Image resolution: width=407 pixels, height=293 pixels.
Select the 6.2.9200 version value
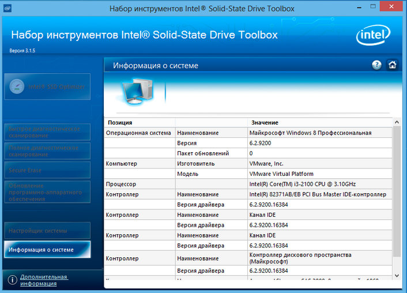pyautogui.click(x=260, y=143)
